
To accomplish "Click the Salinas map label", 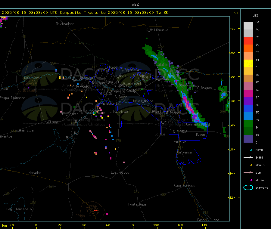I will (x=52, y=122).
